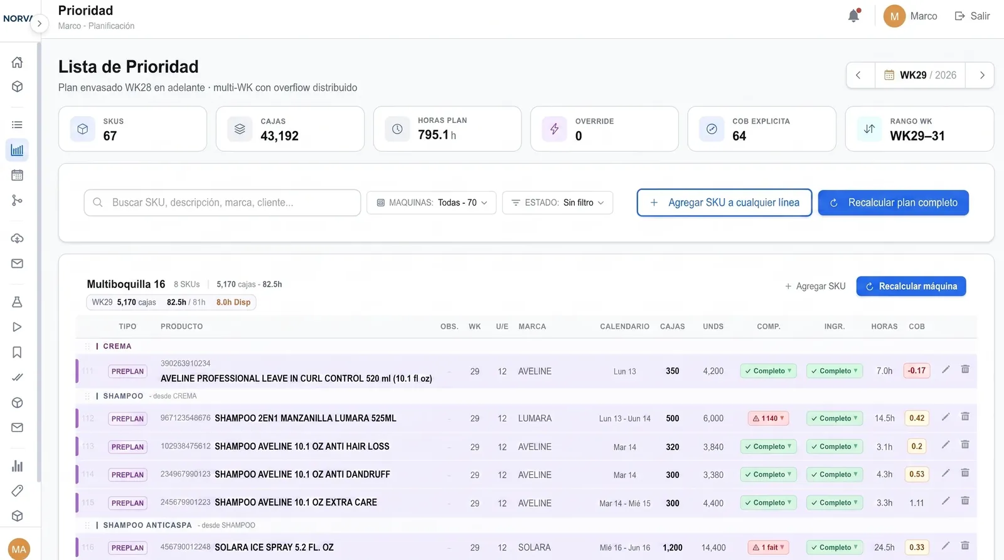Open the Completo ingredient dropdown for ANTI DANDRUFF

coord(835,475)
